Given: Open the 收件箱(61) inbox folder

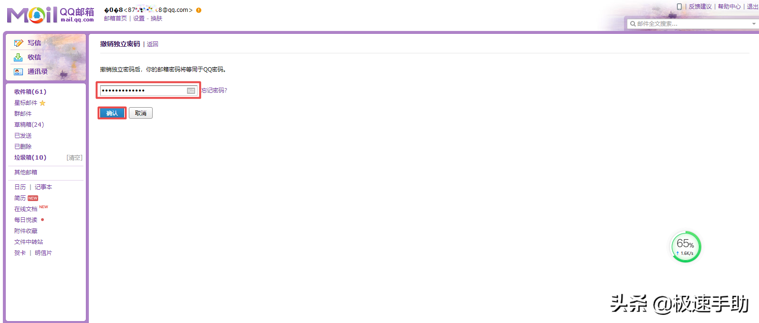Looking at the screenshot, I should 30,92.
